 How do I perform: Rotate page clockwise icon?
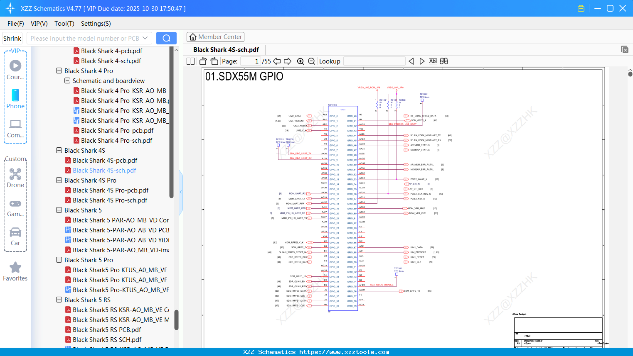[x=214, y=61]
